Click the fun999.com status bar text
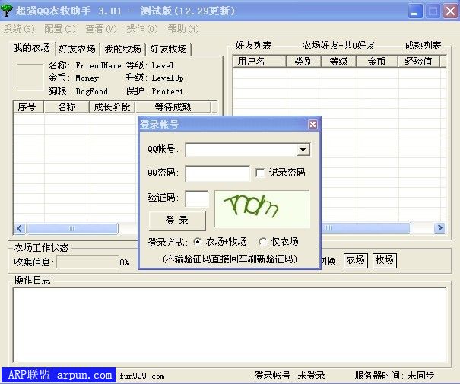This screenshot has width=460, height=384. 142,376
